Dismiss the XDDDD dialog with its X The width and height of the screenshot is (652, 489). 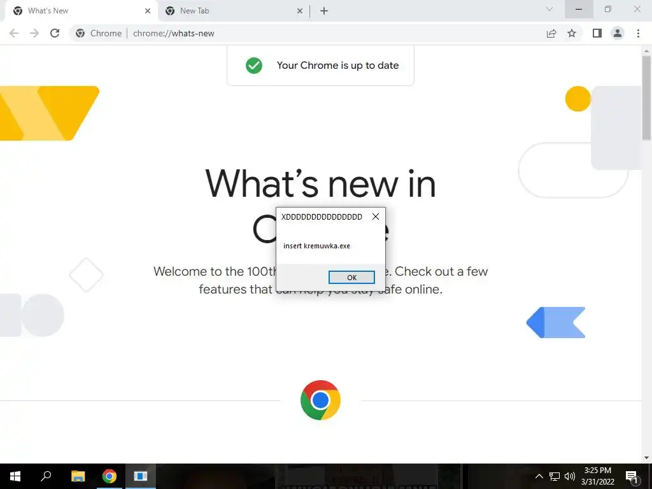pyautogui.click(x=376, y=216)
